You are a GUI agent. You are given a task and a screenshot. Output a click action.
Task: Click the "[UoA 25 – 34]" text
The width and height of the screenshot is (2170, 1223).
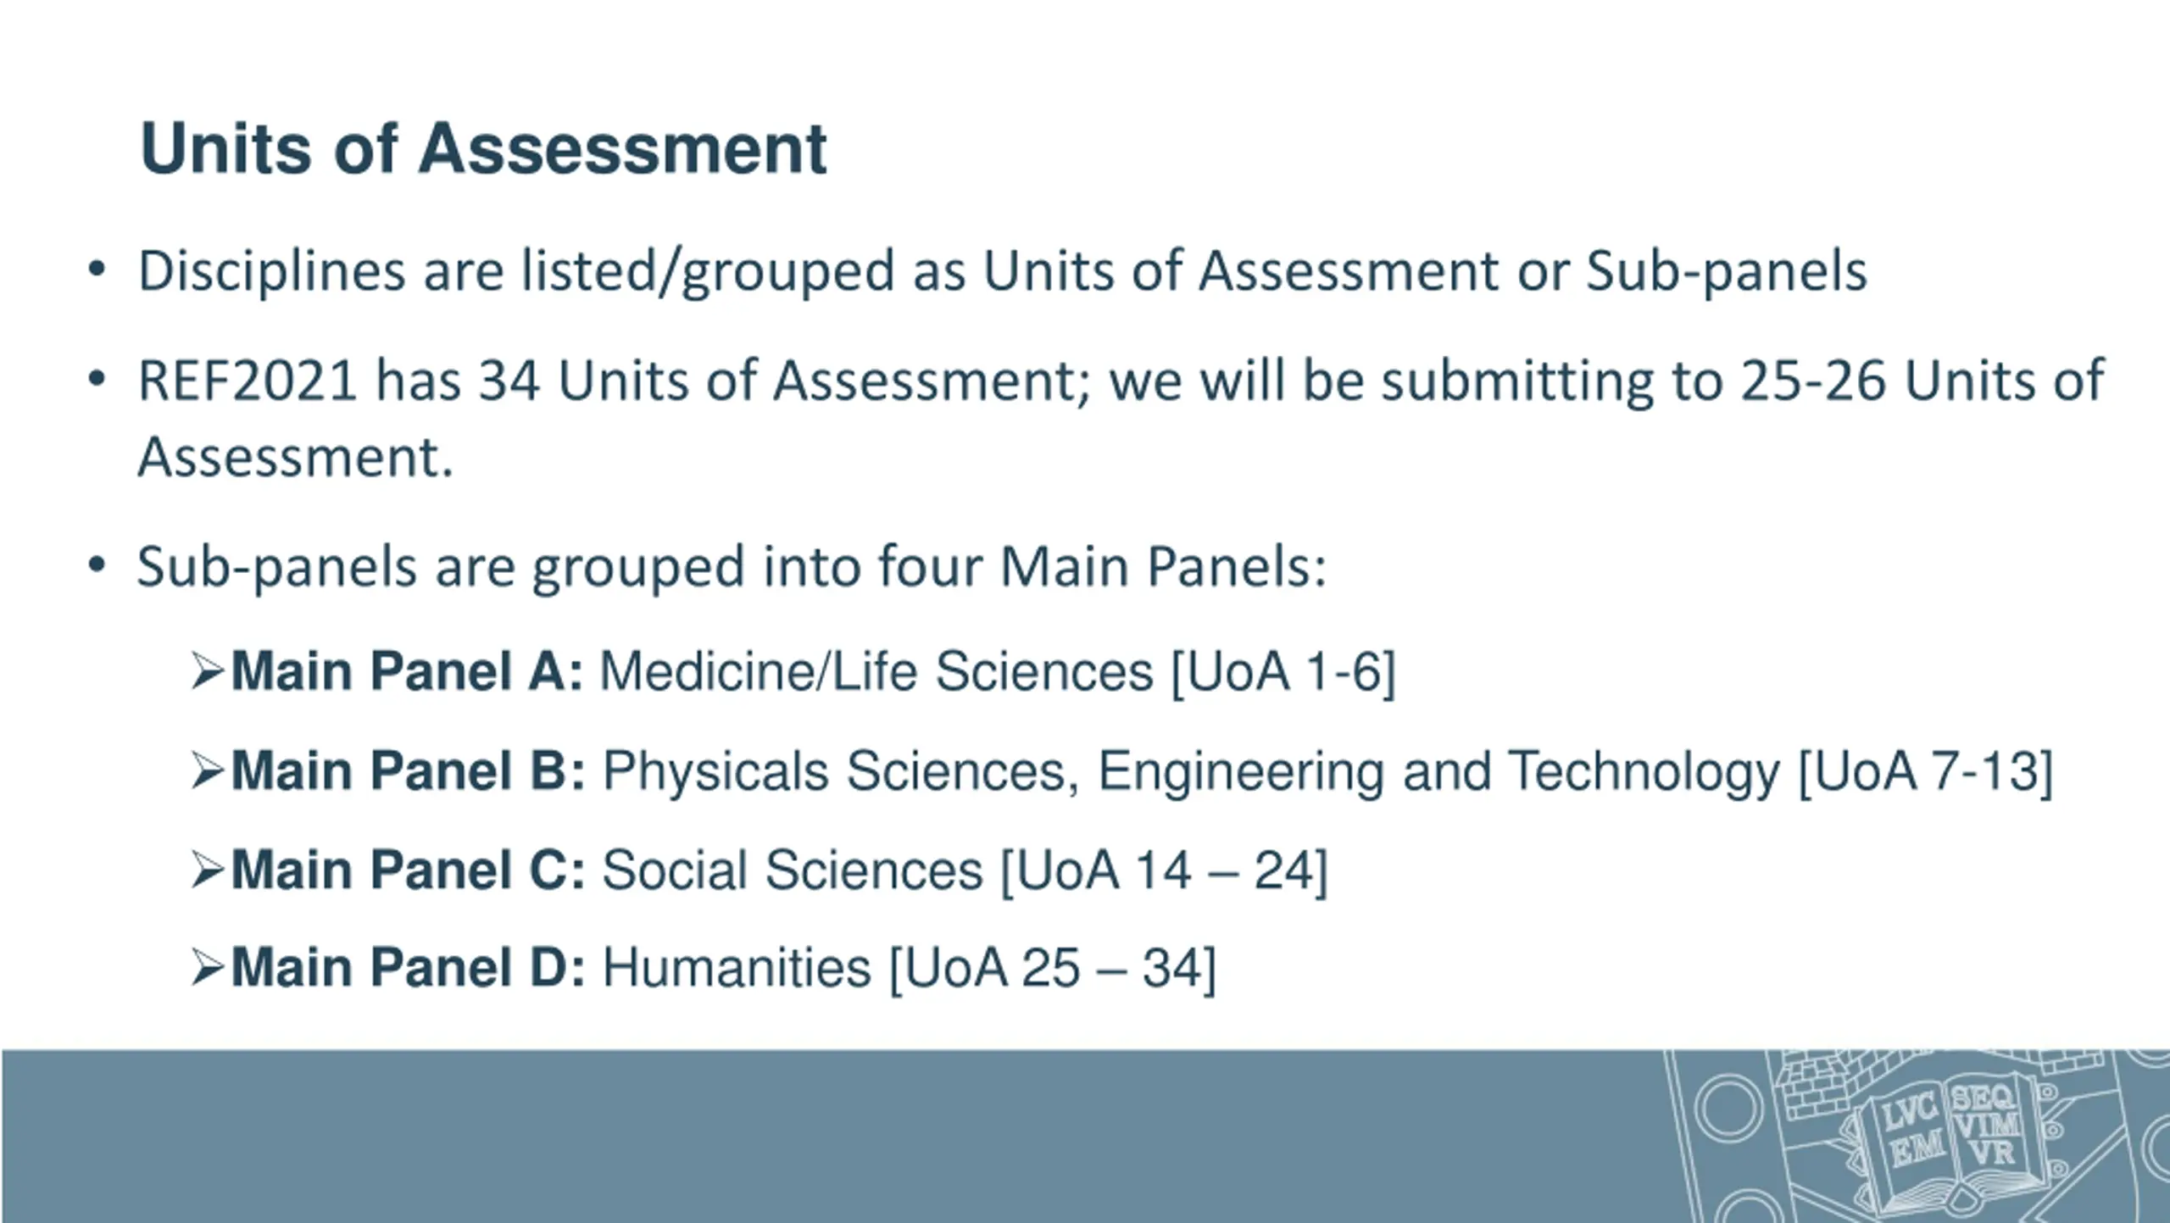[1053, 968]
